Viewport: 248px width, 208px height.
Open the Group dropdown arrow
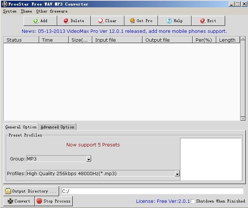[89, 159]
